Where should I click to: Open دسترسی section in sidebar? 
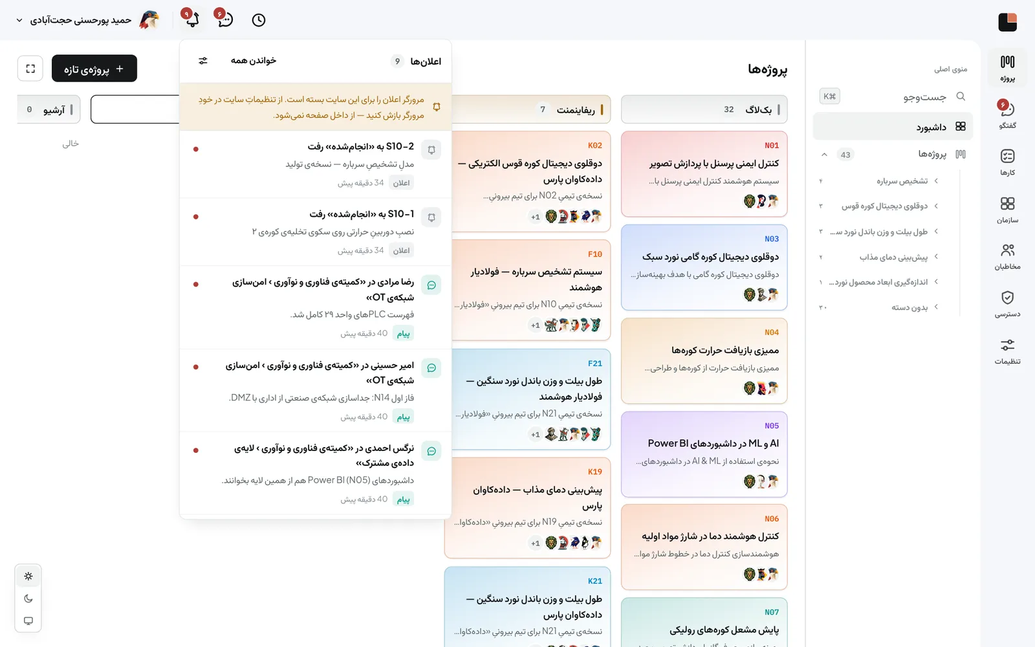(1007, 304)
